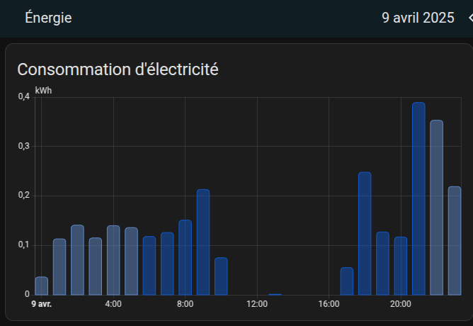The height and width of the screenshot is (326, 473).
Task: Click the Consommation d'électricité card title
Action: point(118,69)
